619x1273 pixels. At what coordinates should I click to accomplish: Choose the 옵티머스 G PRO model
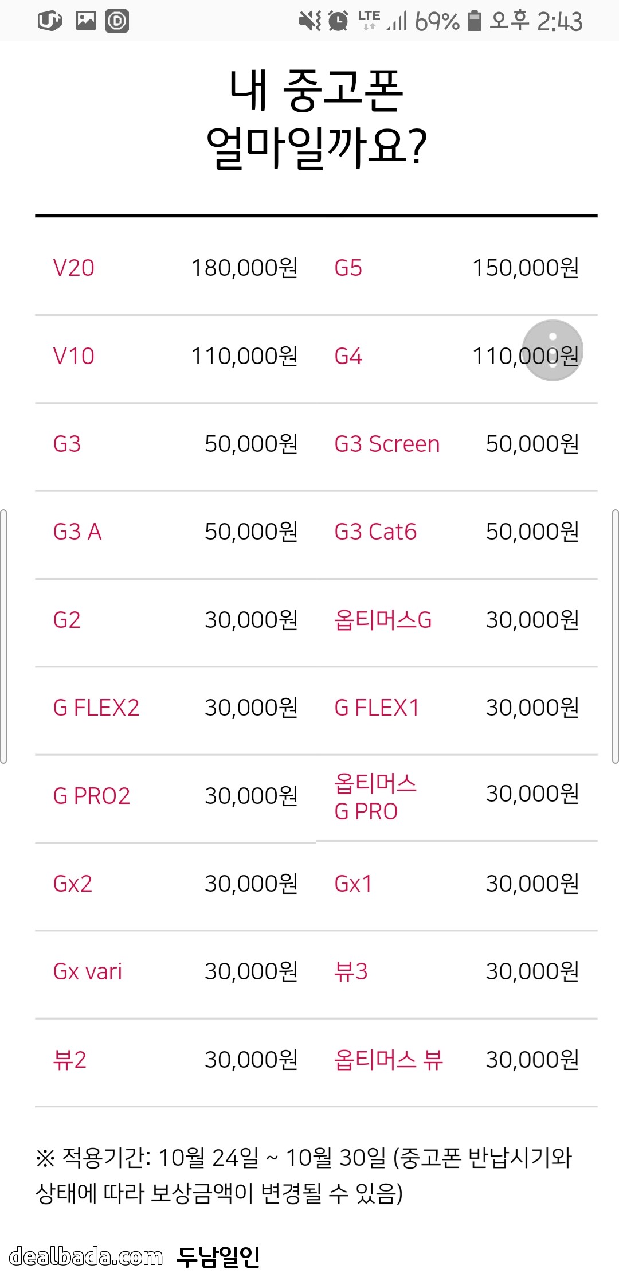pyautogui.click(x=375, y=797)
